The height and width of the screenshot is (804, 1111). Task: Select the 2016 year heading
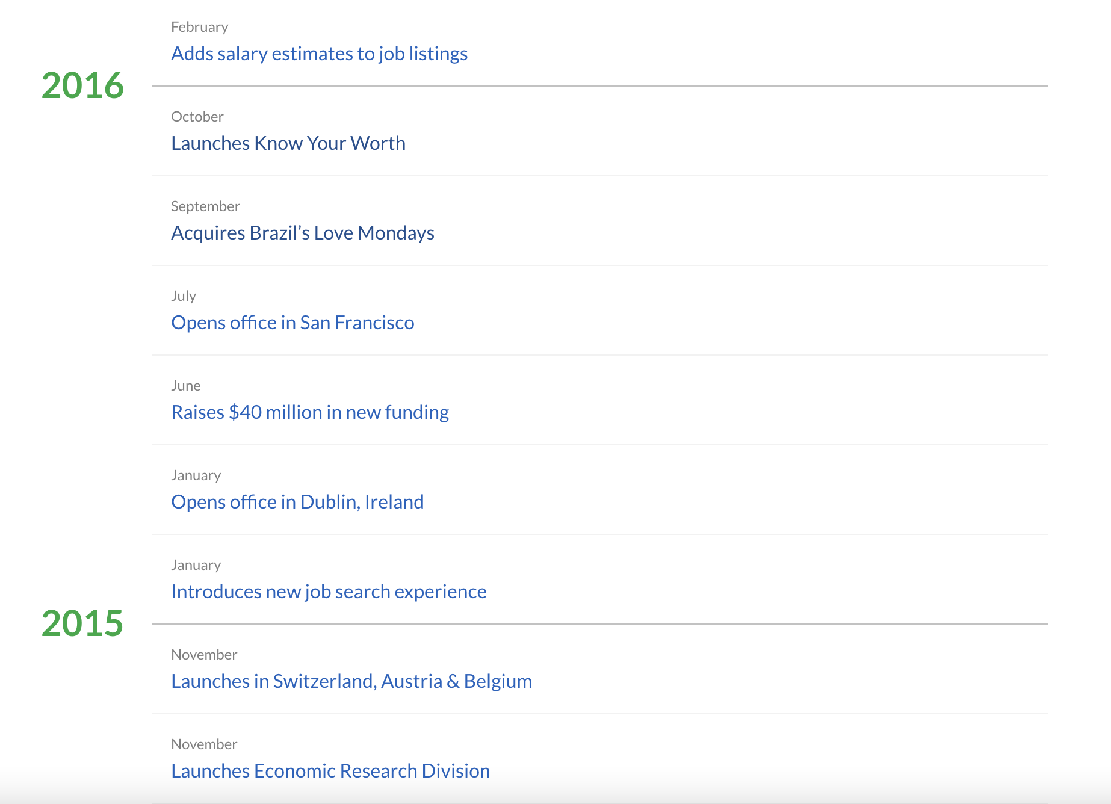tap(82, 85)
